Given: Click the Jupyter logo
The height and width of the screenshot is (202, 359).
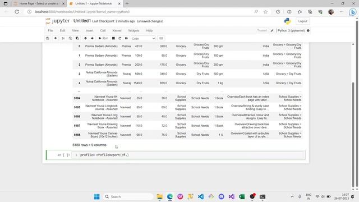Looking at the screenshot, I should 57,21.
